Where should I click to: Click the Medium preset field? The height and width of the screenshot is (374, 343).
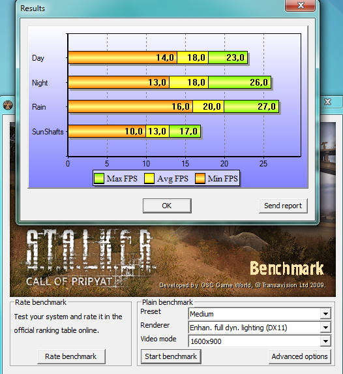[254, 314]
